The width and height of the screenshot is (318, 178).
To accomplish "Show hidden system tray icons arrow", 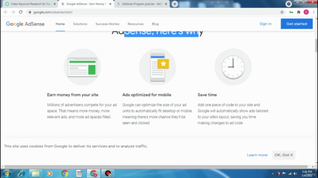I will 273,174.
